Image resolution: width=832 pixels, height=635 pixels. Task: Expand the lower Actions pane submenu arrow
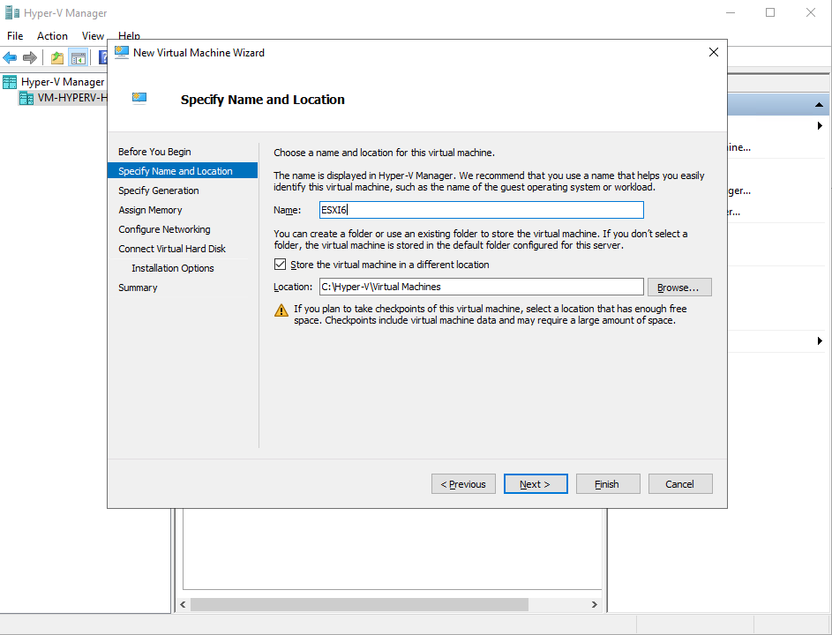[820, 340]
